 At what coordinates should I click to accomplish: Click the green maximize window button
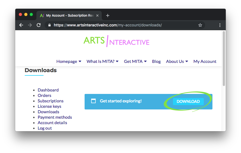click(x=31, y=14)
